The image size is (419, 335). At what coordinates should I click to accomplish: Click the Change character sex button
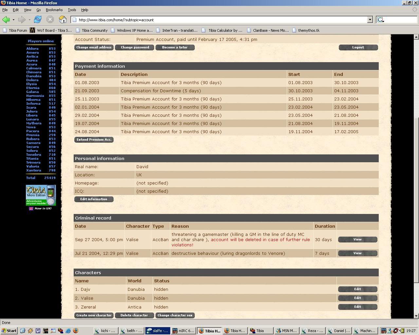click(x=175, y=315)
